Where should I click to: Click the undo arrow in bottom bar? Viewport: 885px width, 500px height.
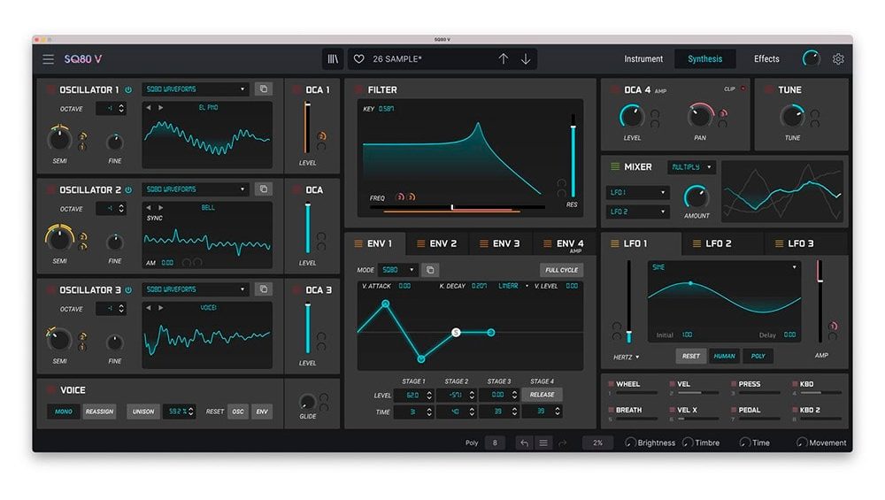[524, 443]
